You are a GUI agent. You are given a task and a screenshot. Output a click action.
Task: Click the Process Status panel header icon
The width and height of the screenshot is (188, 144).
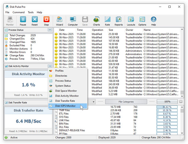(6, 30)
